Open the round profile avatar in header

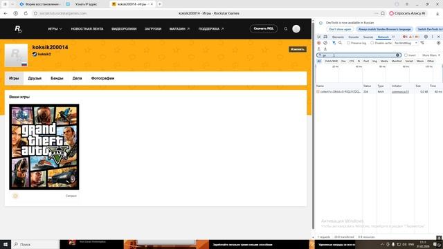(296, 29)
